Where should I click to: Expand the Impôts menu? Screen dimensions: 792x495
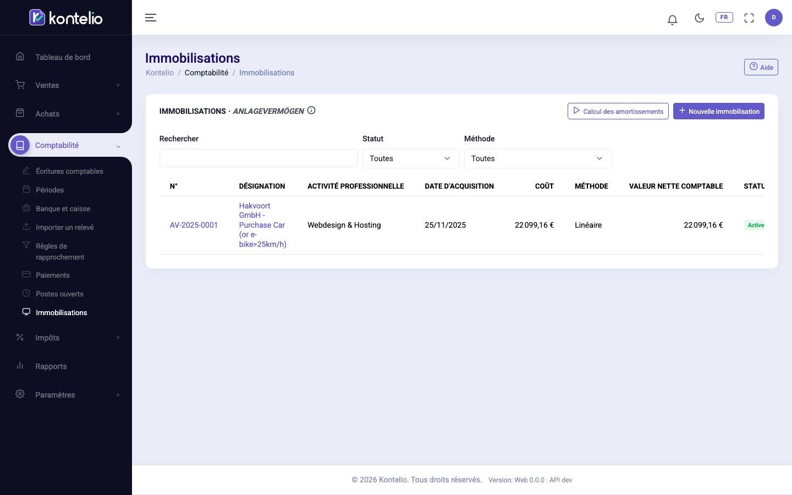[66, 338]
